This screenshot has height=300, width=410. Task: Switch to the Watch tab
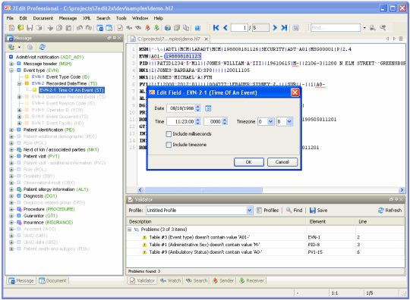[171, 281]
